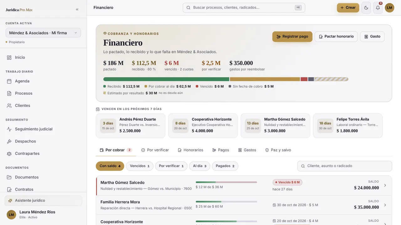Open the Andrés Pérez Duarte due card

(131, 126)
